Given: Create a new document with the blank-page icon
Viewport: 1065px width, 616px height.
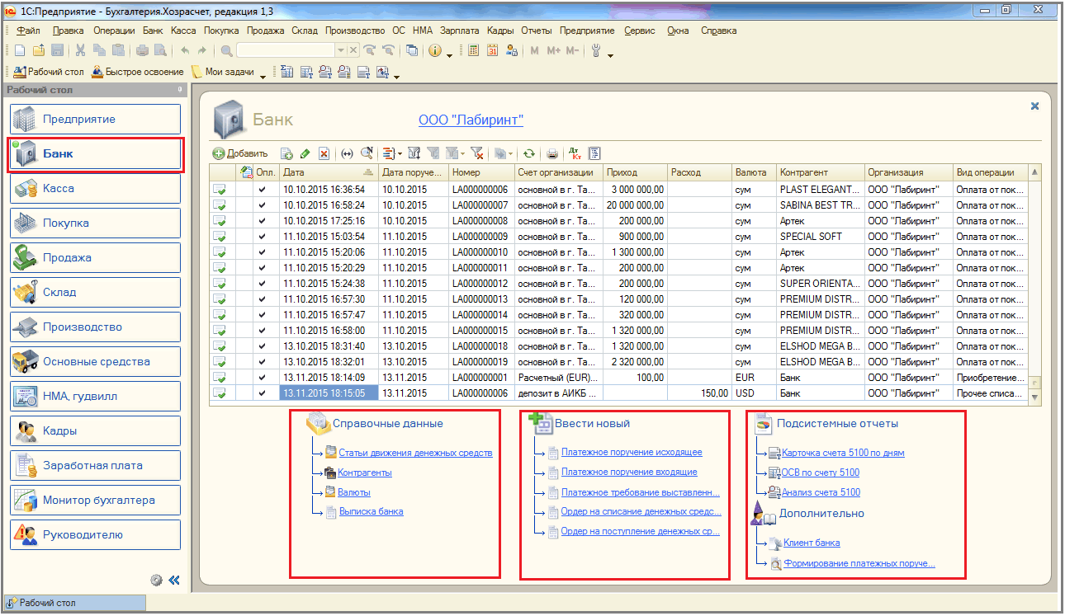Looking at the screenshot, I should click(x=20, y=50).
